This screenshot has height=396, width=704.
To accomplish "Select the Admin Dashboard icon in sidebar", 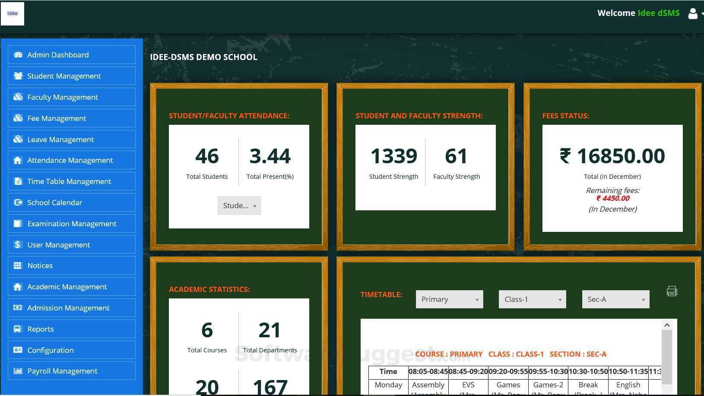I will (18, 55).
